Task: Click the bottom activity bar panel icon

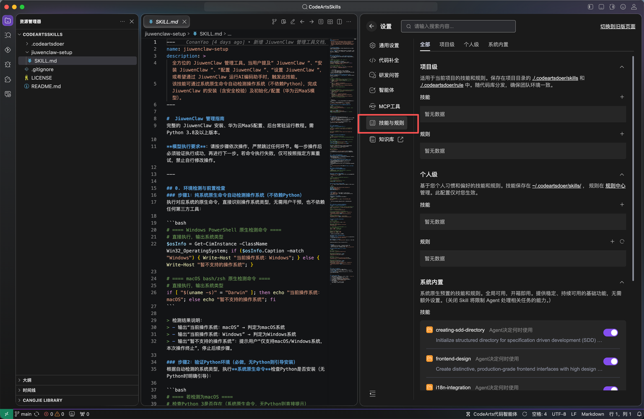Action: 8,94
